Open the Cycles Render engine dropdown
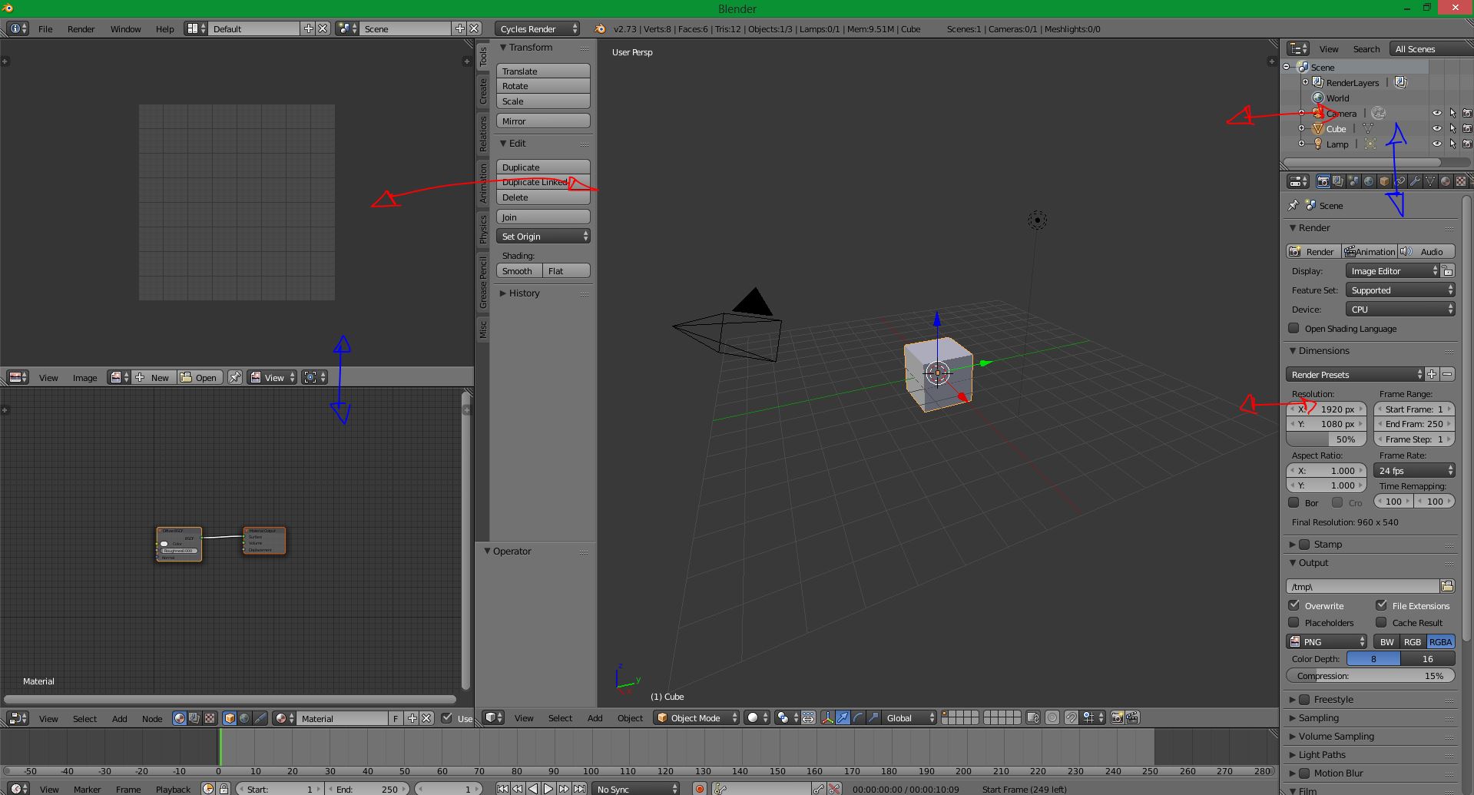 click(537, 28)
